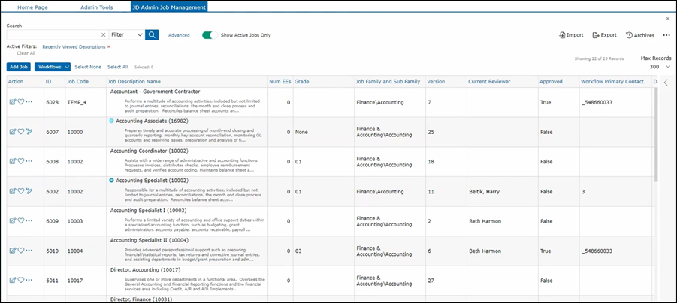Screen dimensions: 677x303
Task: Open the top-right more options ellipsis
Action: point(666,35)
